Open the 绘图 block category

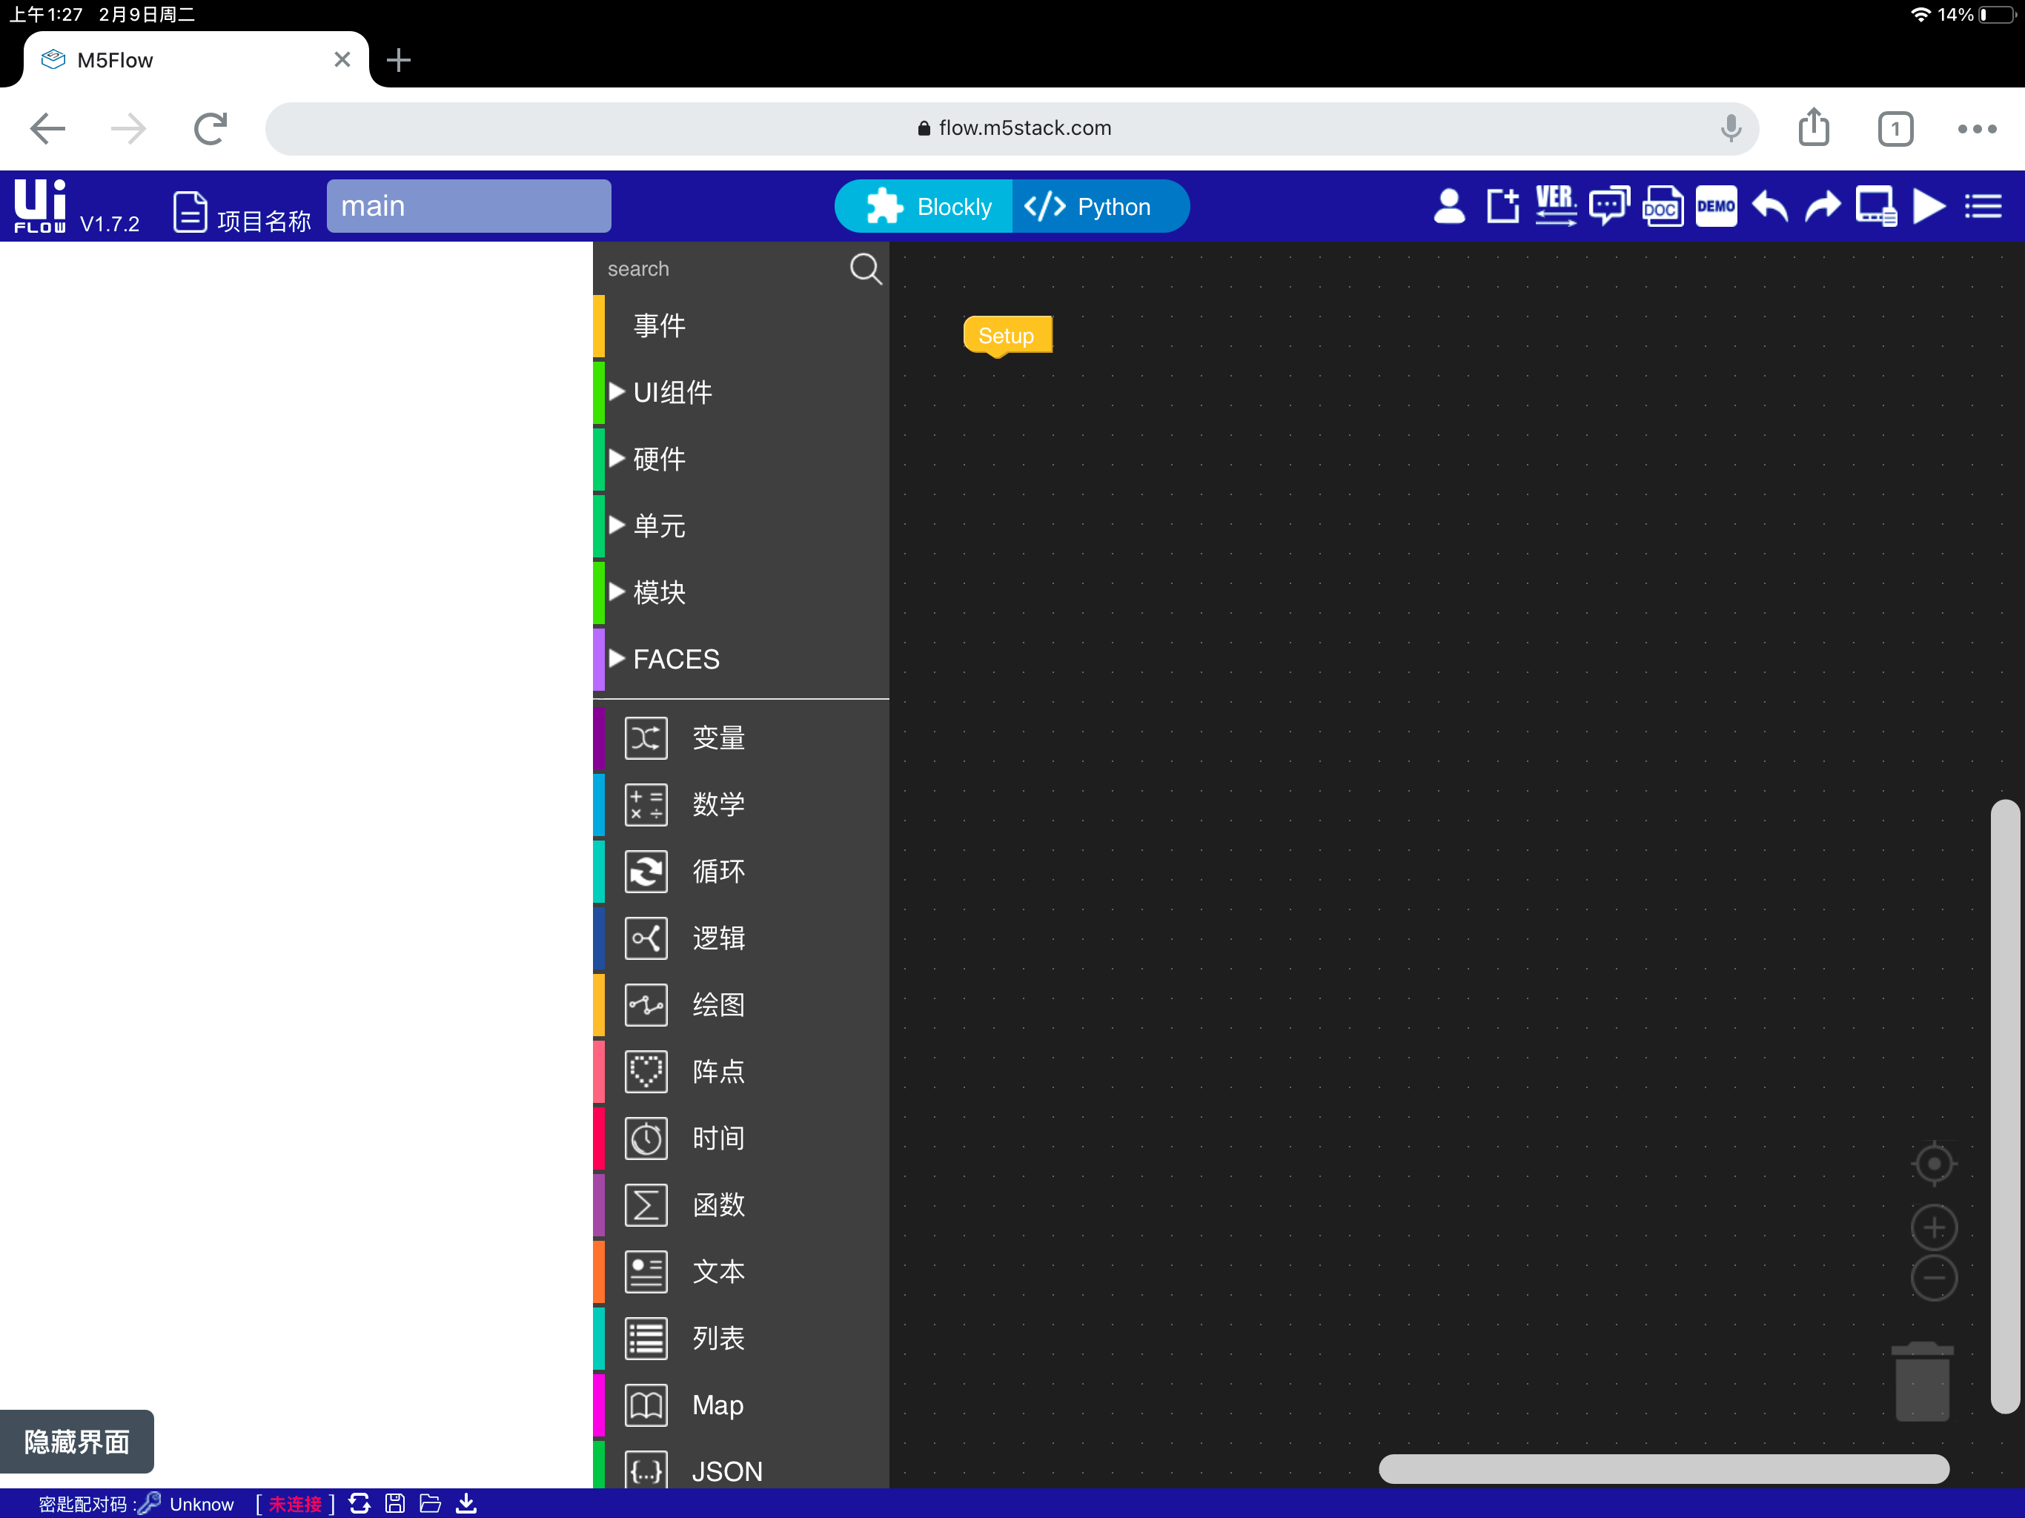pyautogui.click(x=740, y=1005)
